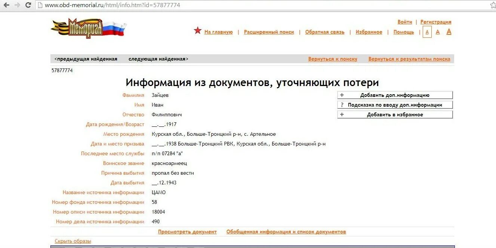
Task: Click the Мемориал site logo
Action: coord(85,28)
